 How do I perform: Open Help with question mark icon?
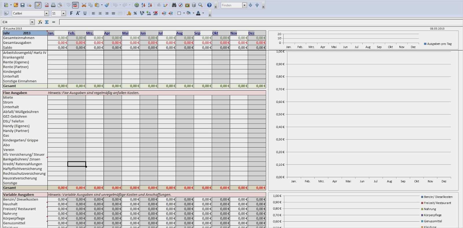pos(209,5)
